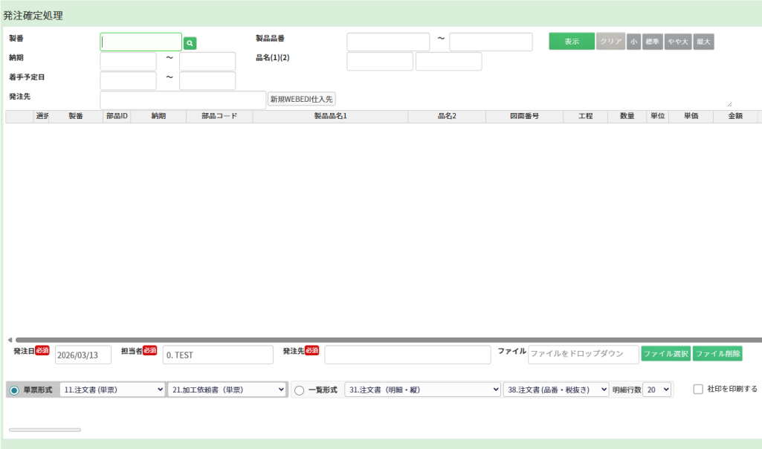Click the magnifier search icon beside 製番
Image resolution: width=762 pixels, height=449 pixels.
coord(190,44)
